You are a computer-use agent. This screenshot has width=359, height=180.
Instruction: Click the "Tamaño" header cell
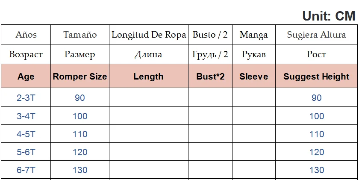(80, 35)
